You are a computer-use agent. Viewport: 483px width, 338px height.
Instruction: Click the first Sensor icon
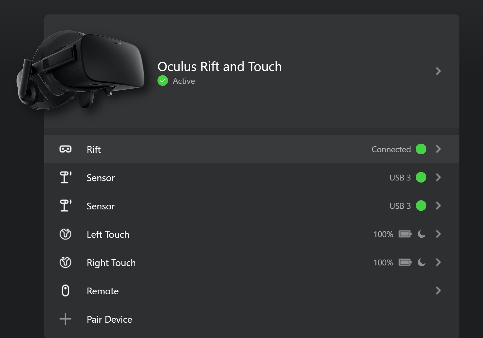(x=65, y=177)
